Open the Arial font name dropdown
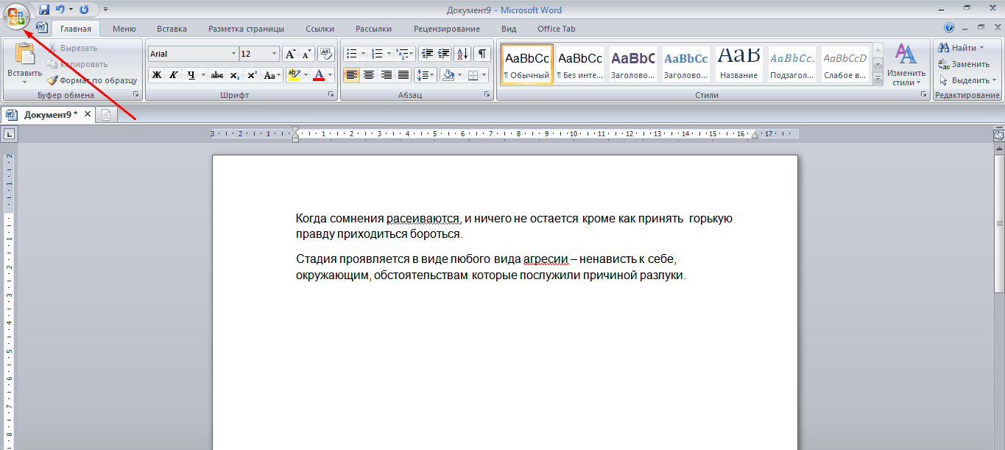 click(x=234, y=54)
